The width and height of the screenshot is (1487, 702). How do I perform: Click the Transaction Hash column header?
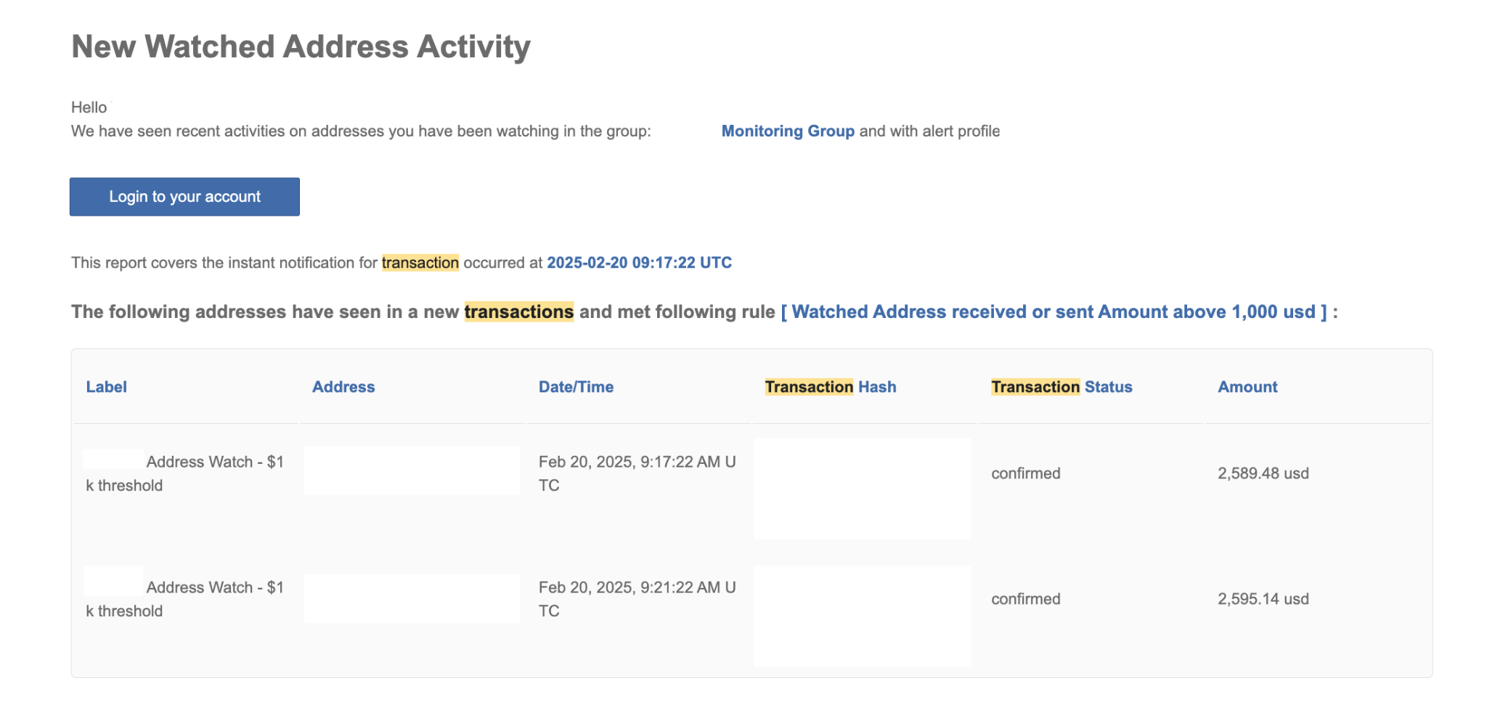point(831,387)
